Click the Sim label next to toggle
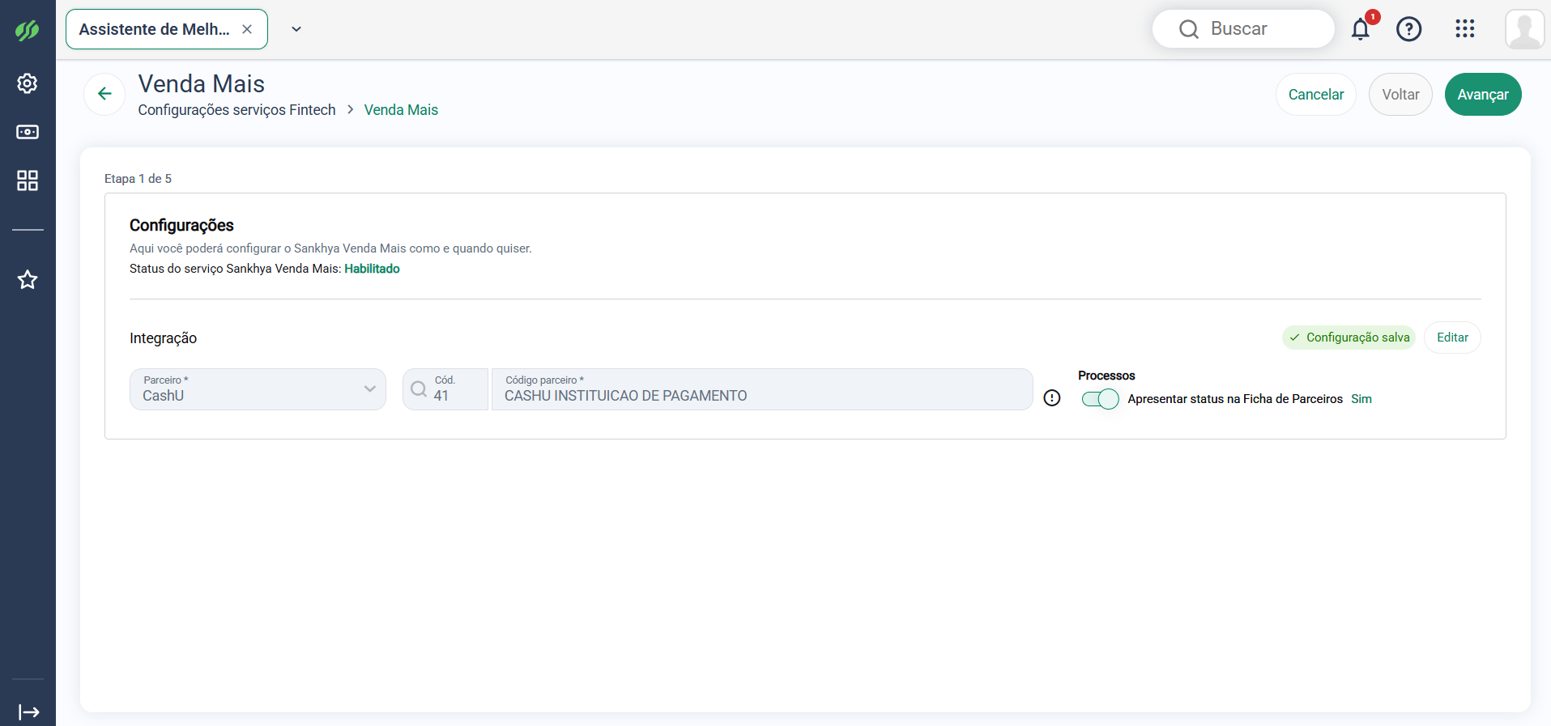 [1361, 399]
